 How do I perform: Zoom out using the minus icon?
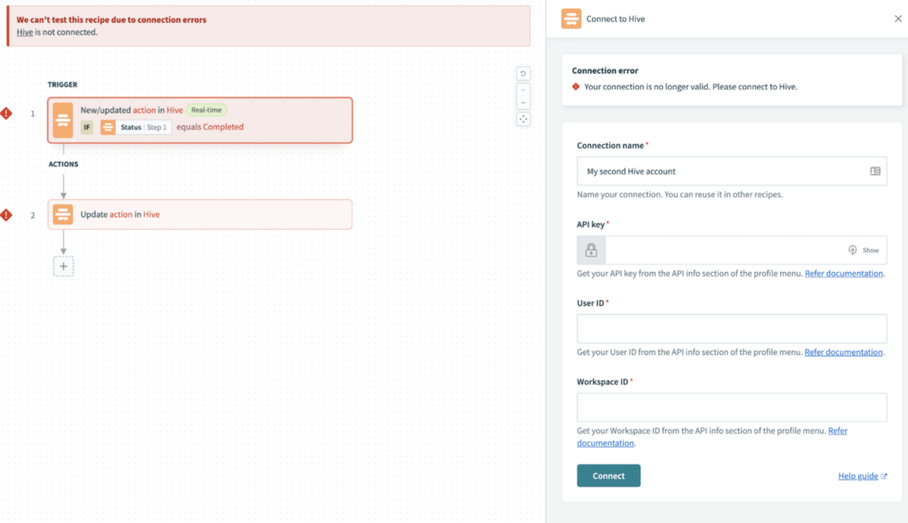tap(523, 104)
